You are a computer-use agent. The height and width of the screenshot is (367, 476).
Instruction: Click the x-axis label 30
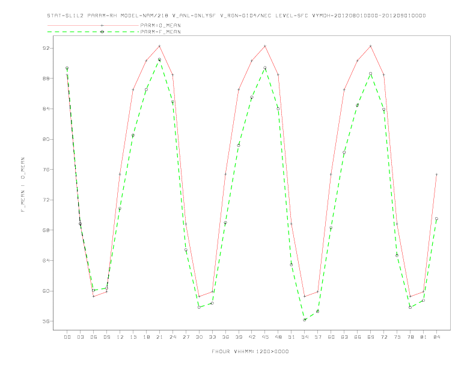coord(199,337)
